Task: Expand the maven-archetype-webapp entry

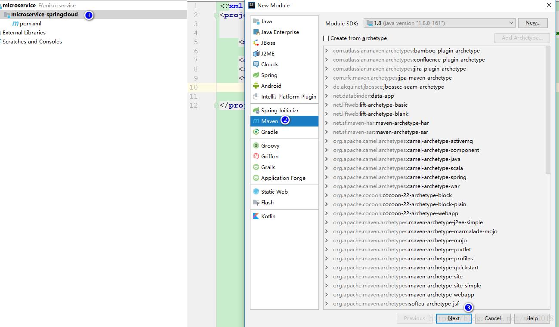Action: point(327,295)
